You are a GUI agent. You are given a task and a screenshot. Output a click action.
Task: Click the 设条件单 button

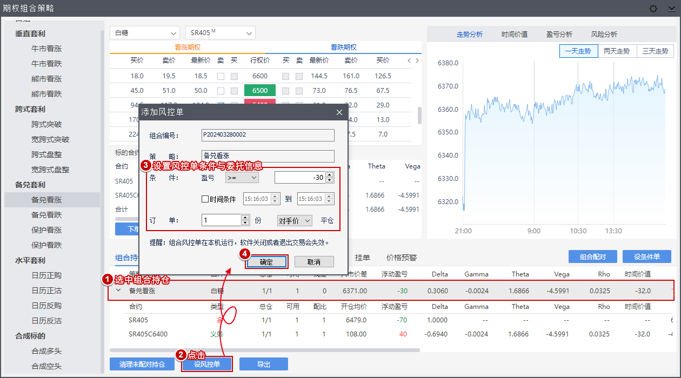point(647,257)
